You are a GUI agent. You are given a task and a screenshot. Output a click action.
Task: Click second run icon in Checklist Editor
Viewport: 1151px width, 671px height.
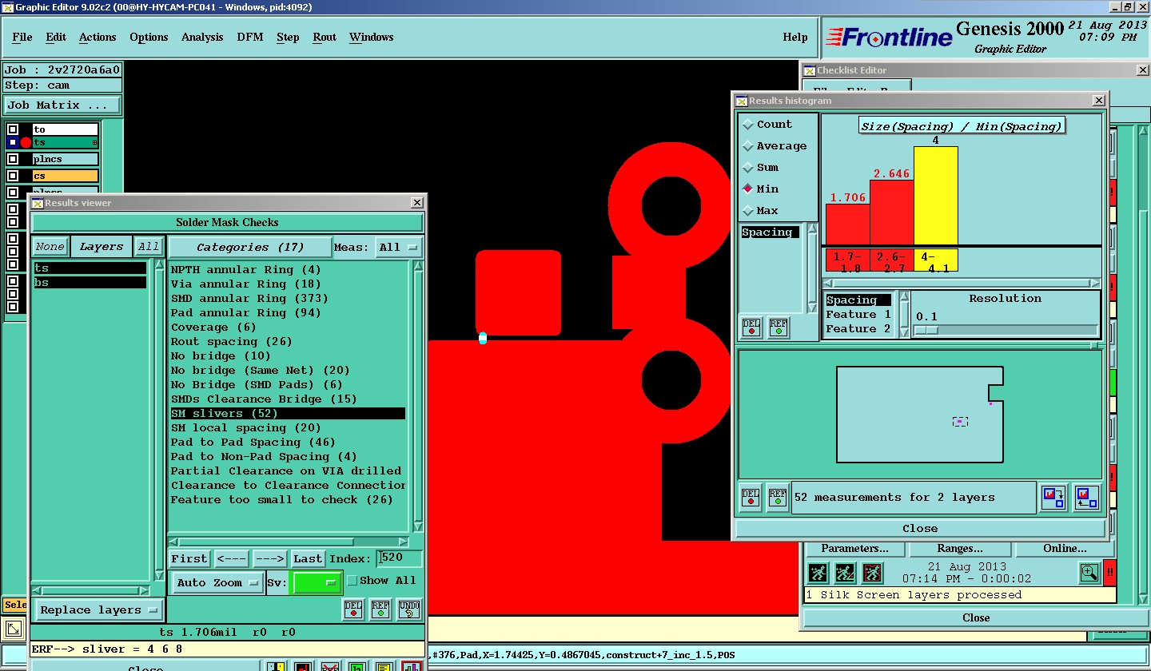[x=845, y=573]
